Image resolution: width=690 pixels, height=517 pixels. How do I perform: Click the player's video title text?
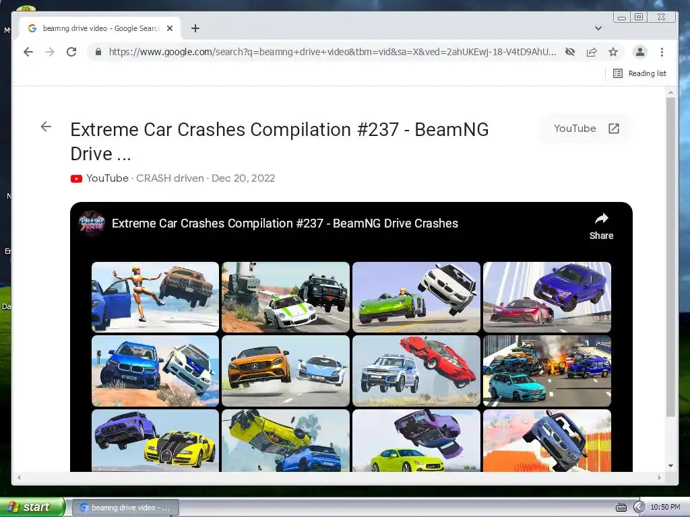coord(285,223)
